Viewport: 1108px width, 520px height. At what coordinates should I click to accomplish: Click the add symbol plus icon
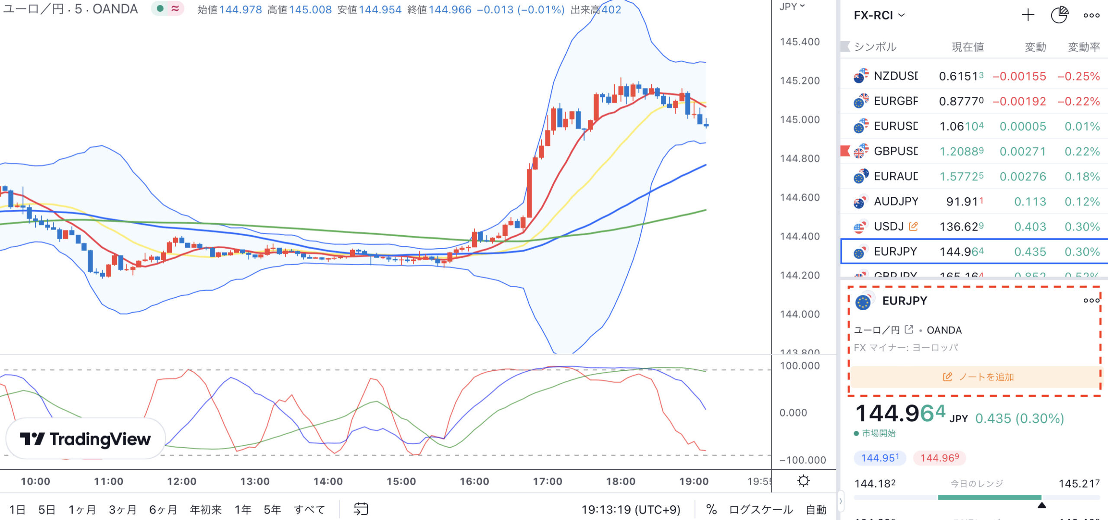coord(1027,15)
